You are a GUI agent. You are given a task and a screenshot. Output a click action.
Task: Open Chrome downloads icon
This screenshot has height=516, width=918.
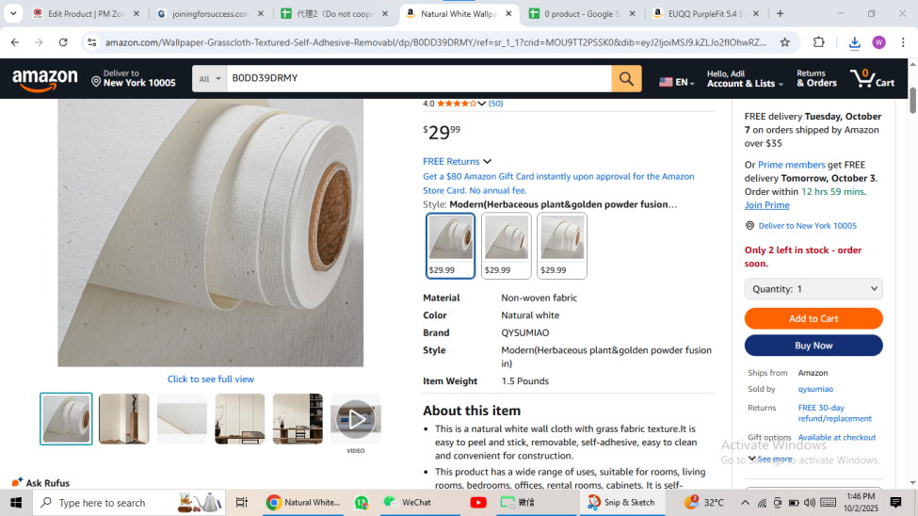(854, 42)
